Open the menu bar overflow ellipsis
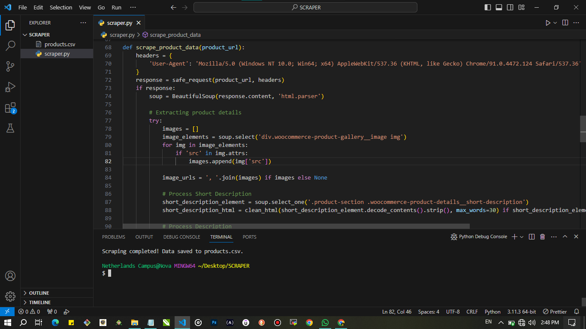 (133, 7)
